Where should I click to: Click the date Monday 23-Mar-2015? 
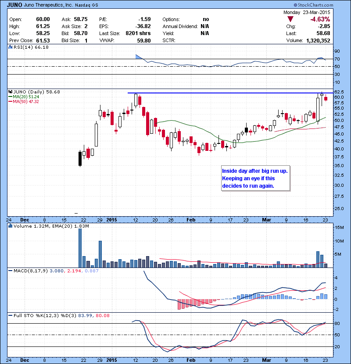pos(307,12)
